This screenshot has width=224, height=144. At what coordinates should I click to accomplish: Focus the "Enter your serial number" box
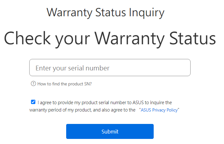pyautogui.click(x=110, y=68)
